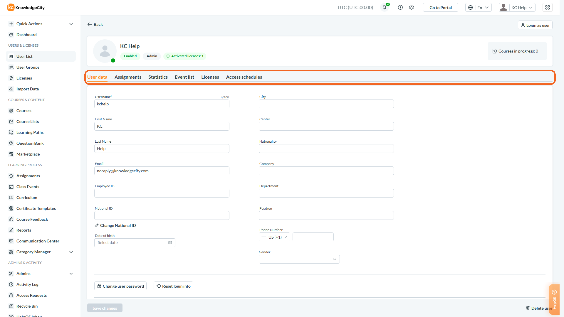Click the Import Data cloud icon
The width and height of the screenshot is (564, 317).
point(11,89)
